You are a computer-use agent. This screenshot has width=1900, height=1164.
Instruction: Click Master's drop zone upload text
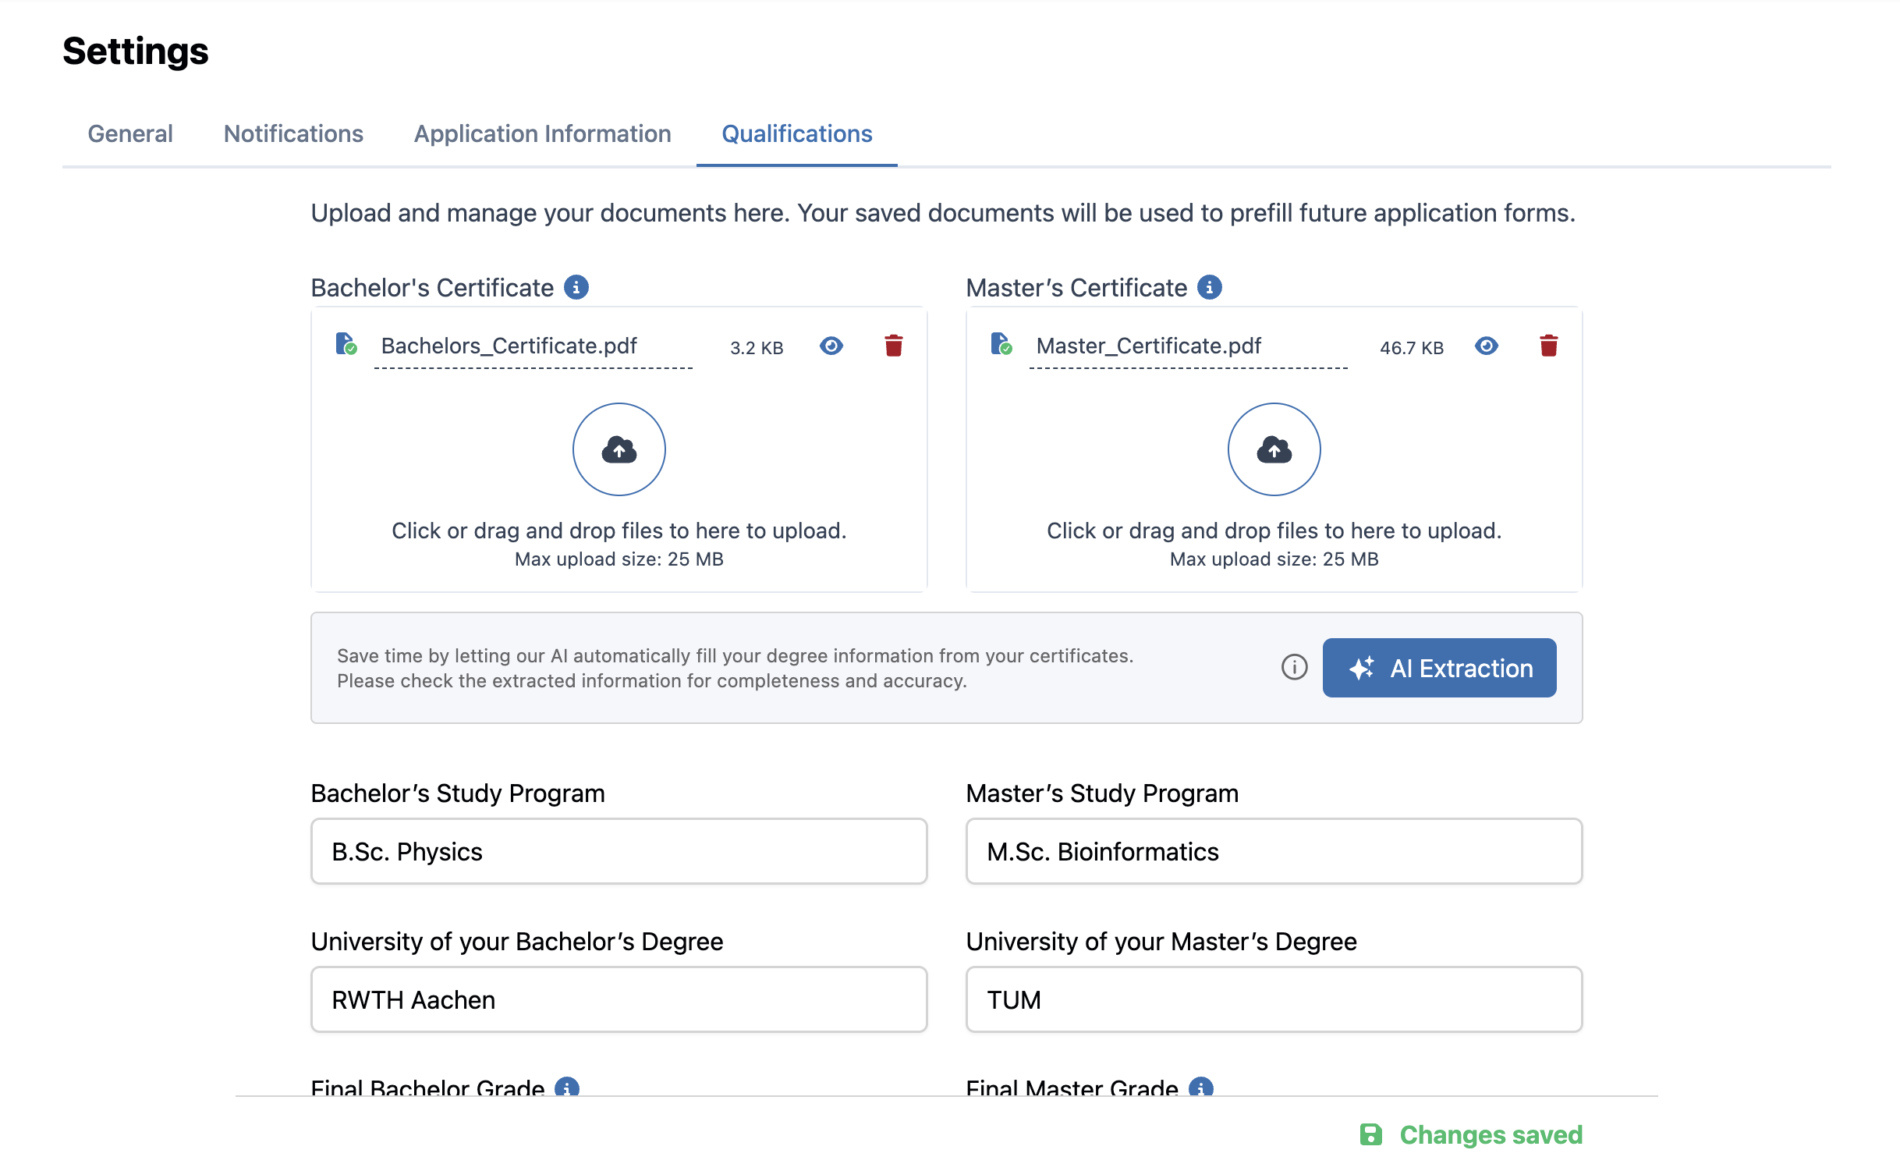pos(1274,531)
